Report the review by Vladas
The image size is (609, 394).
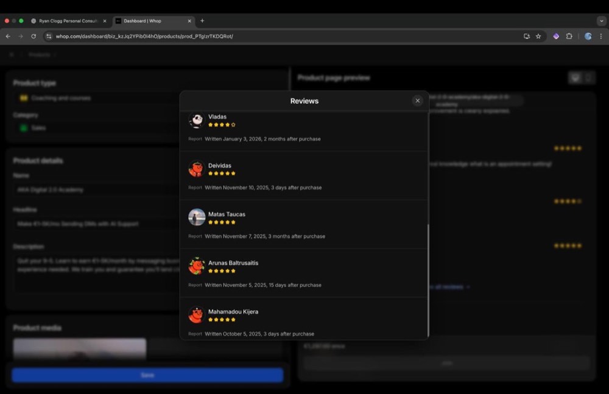click(x=195, y=139)
